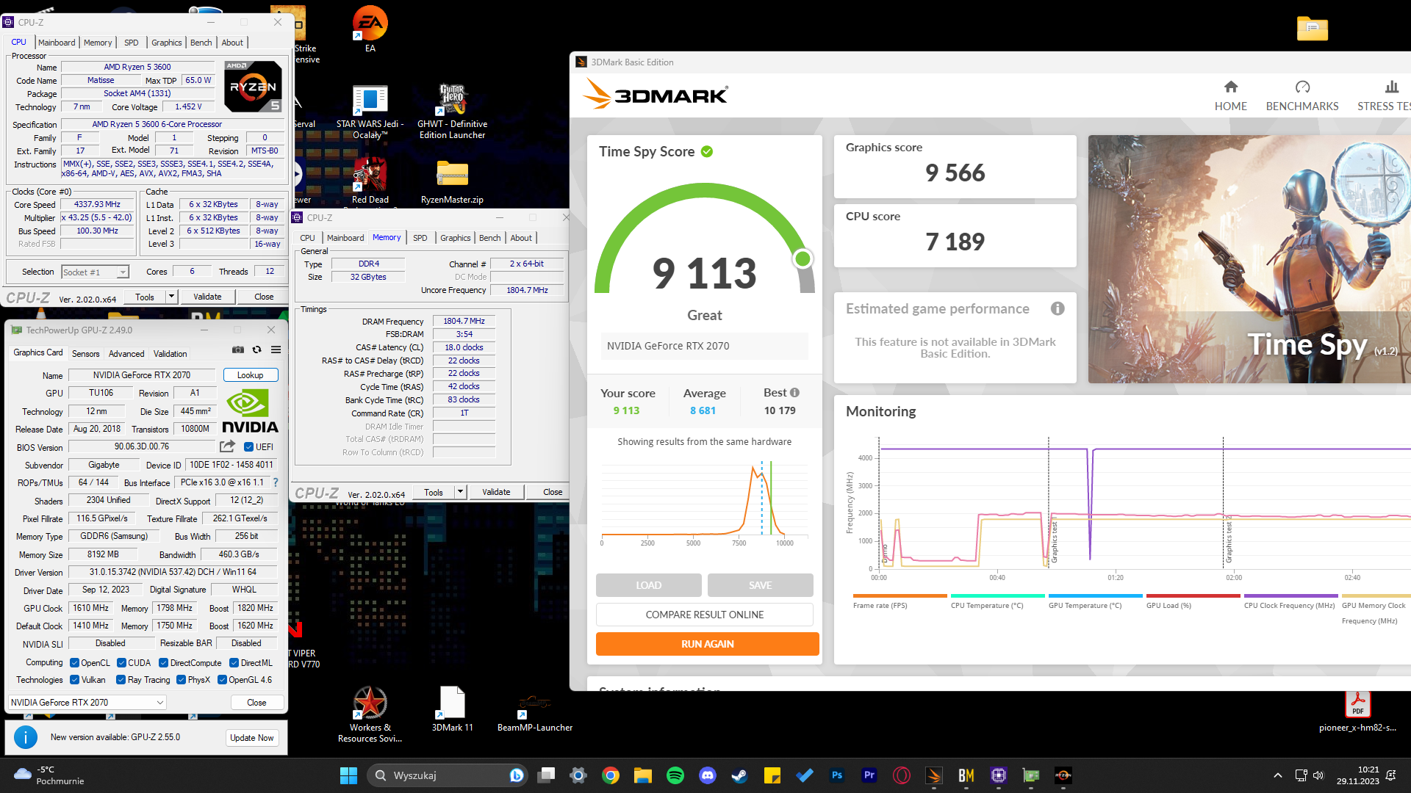Click the CPU Temperature green legend swatch
Image resolution: width=1411 pixels, height=793 pixels.
pos(997,595)
